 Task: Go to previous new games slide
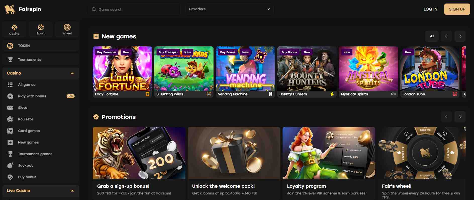tap(446, 36)
